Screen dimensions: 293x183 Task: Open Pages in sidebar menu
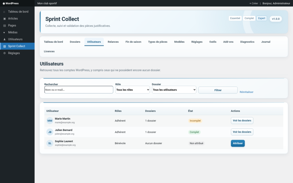(x=17, y=25)
